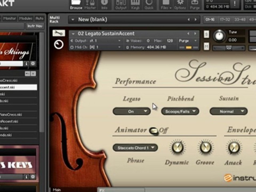
Task: Open the Files menu icon
Action: pyautogui.click(x=166, y=5)
